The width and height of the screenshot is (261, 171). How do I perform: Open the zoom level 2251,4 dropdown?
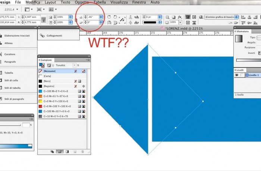pyautogui.click(x=17, y=9)
